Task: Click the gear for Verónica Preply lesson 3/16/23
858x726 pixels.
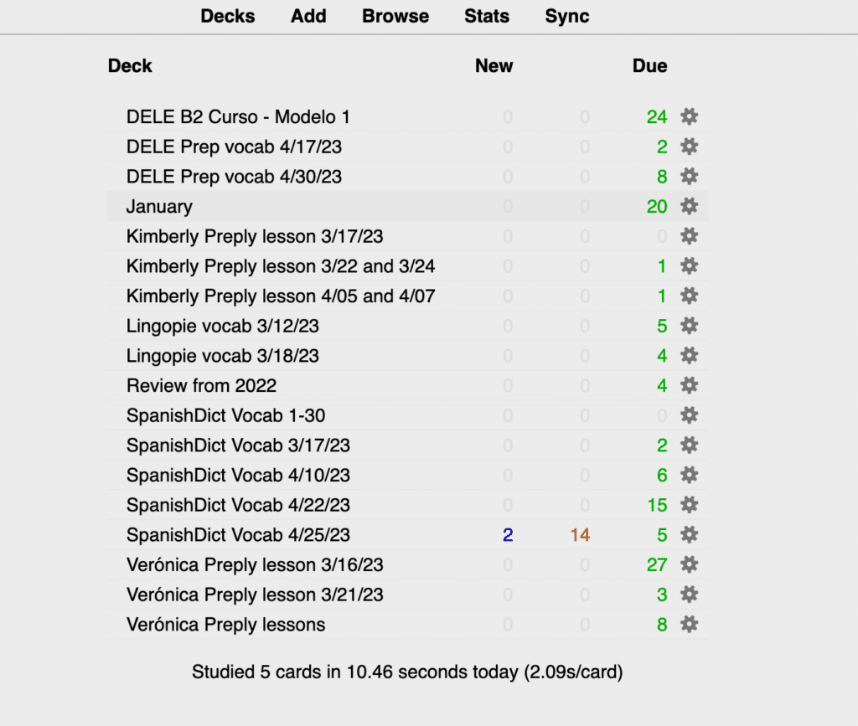Action: [x=689, y=564]
